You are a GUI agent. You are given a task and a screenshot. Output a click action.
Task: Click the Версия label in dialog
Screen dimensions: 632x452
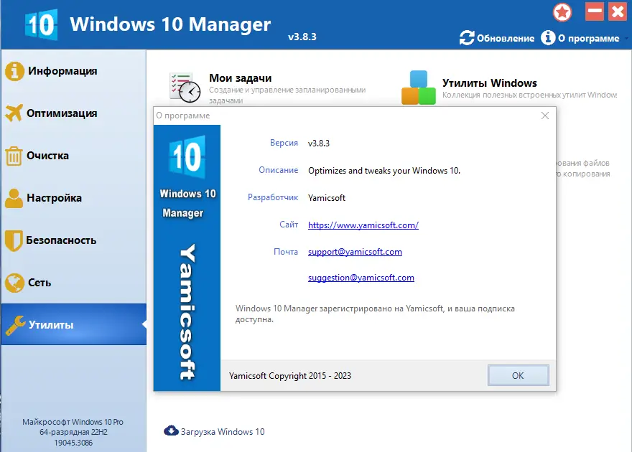pyautogui.click(x=284, y=143)
